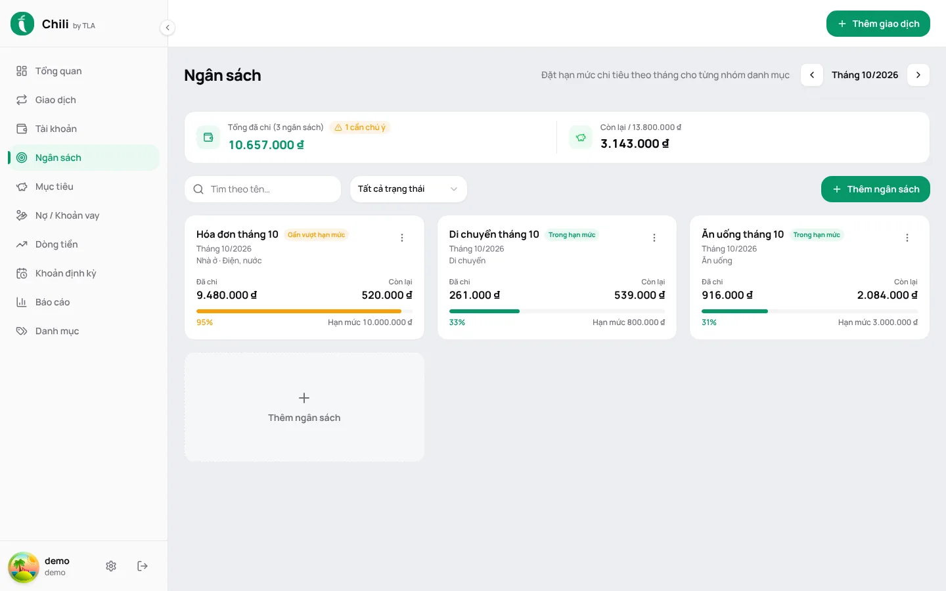Open the Báo cáo reports page
Viewport: 946px width, 591px height.
coord(83,302)
